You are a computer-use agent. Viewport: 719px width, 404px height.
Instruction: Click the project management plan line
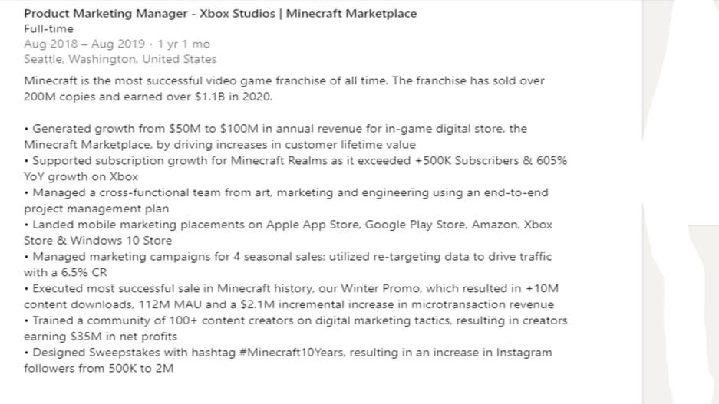click(x=97, y=209)
